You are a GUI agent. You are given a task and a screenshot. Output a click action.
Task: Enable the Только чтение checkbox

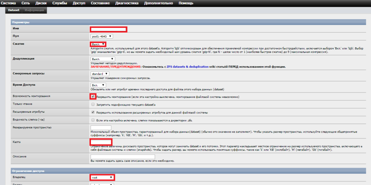93,104
